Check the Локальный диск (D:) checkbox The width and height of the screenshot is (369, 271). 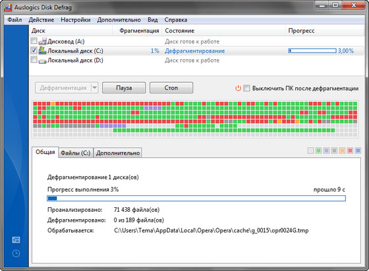(x=34, y=60)
